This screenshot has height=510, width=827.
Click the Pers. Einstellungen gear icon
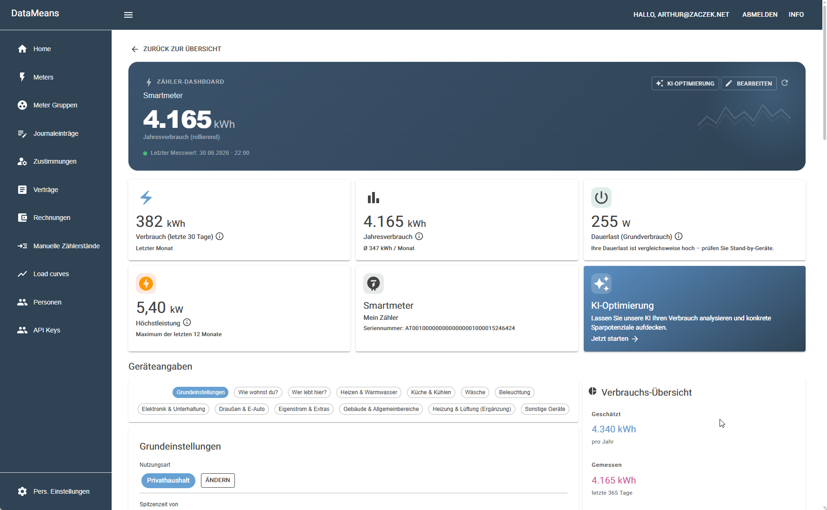22,491
